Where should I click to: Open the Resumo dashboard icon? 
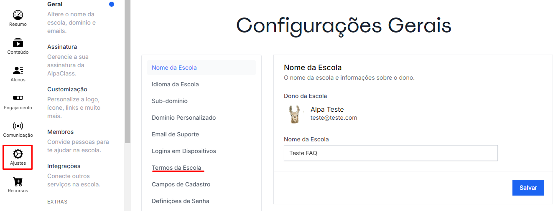point(18,15)
